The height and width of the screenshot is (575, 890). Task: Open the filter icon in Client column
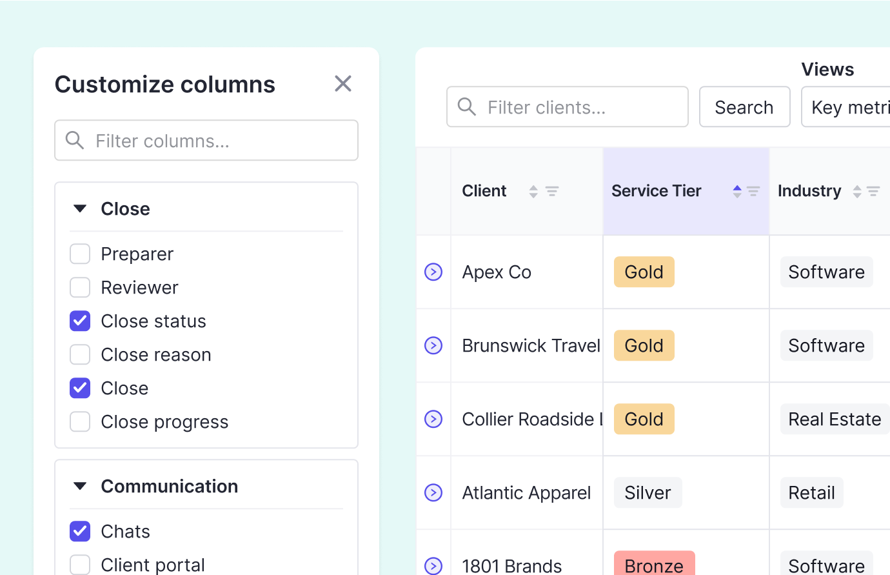point(552,192)
